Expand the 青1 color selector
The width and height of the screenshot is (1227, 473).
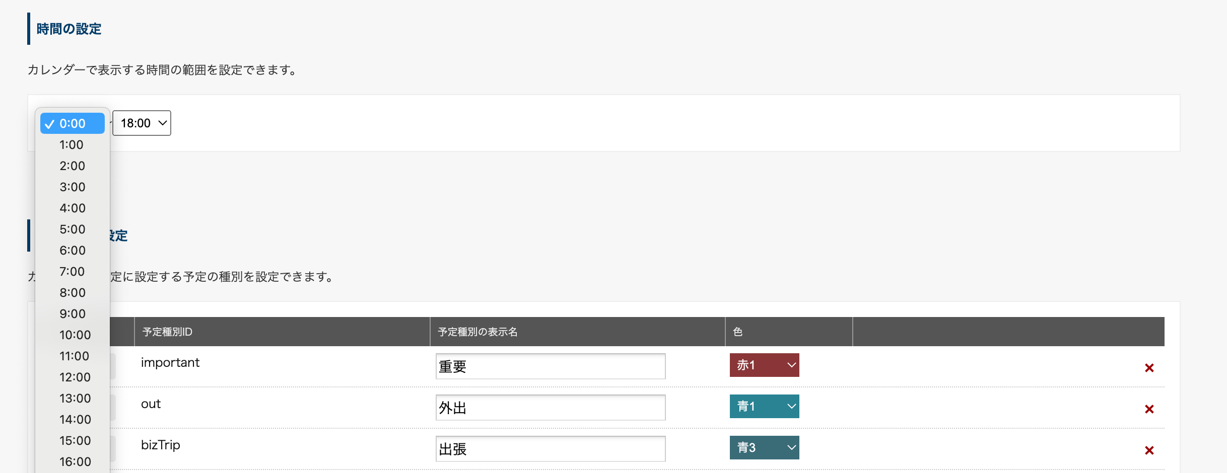coord(764,406)
